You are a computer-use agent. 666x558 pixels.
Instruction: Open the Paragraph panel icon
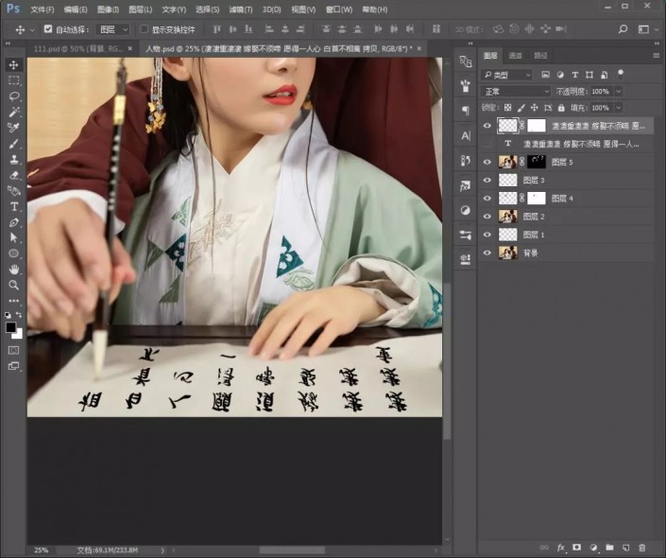(466, 111)
